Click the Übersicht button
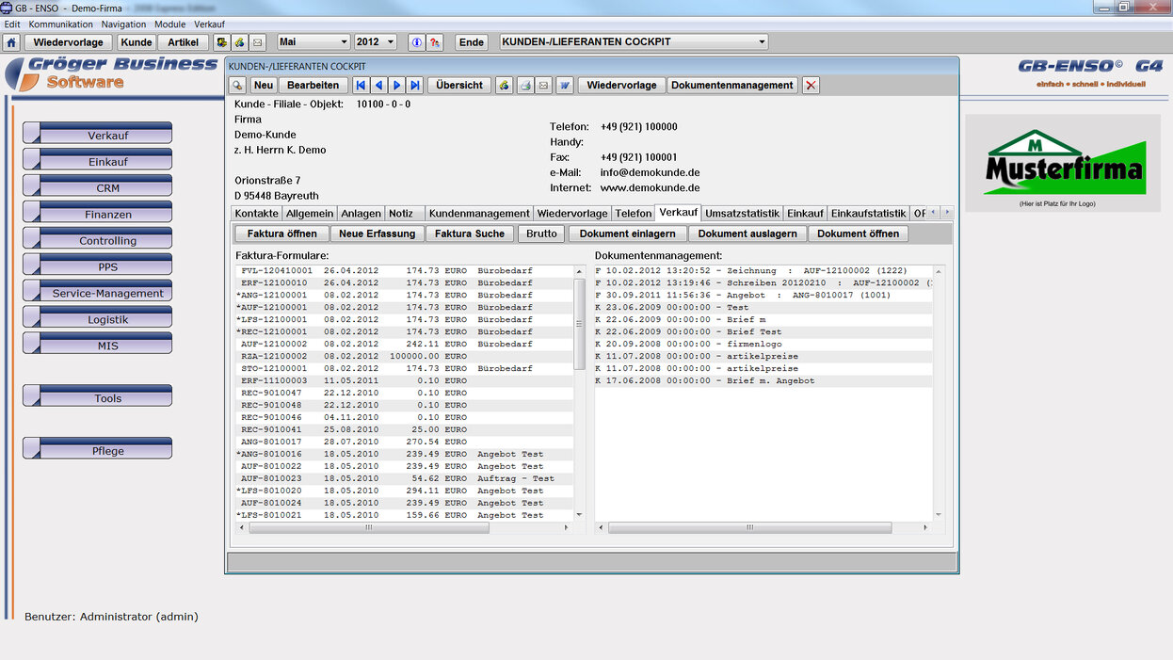The width and height of the screenshot is (1173, 660). (x=460, y=85)
